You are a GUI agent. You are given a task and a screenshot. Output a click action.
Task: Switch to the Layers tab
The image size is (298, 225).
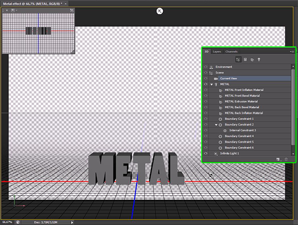pos(217,52)
